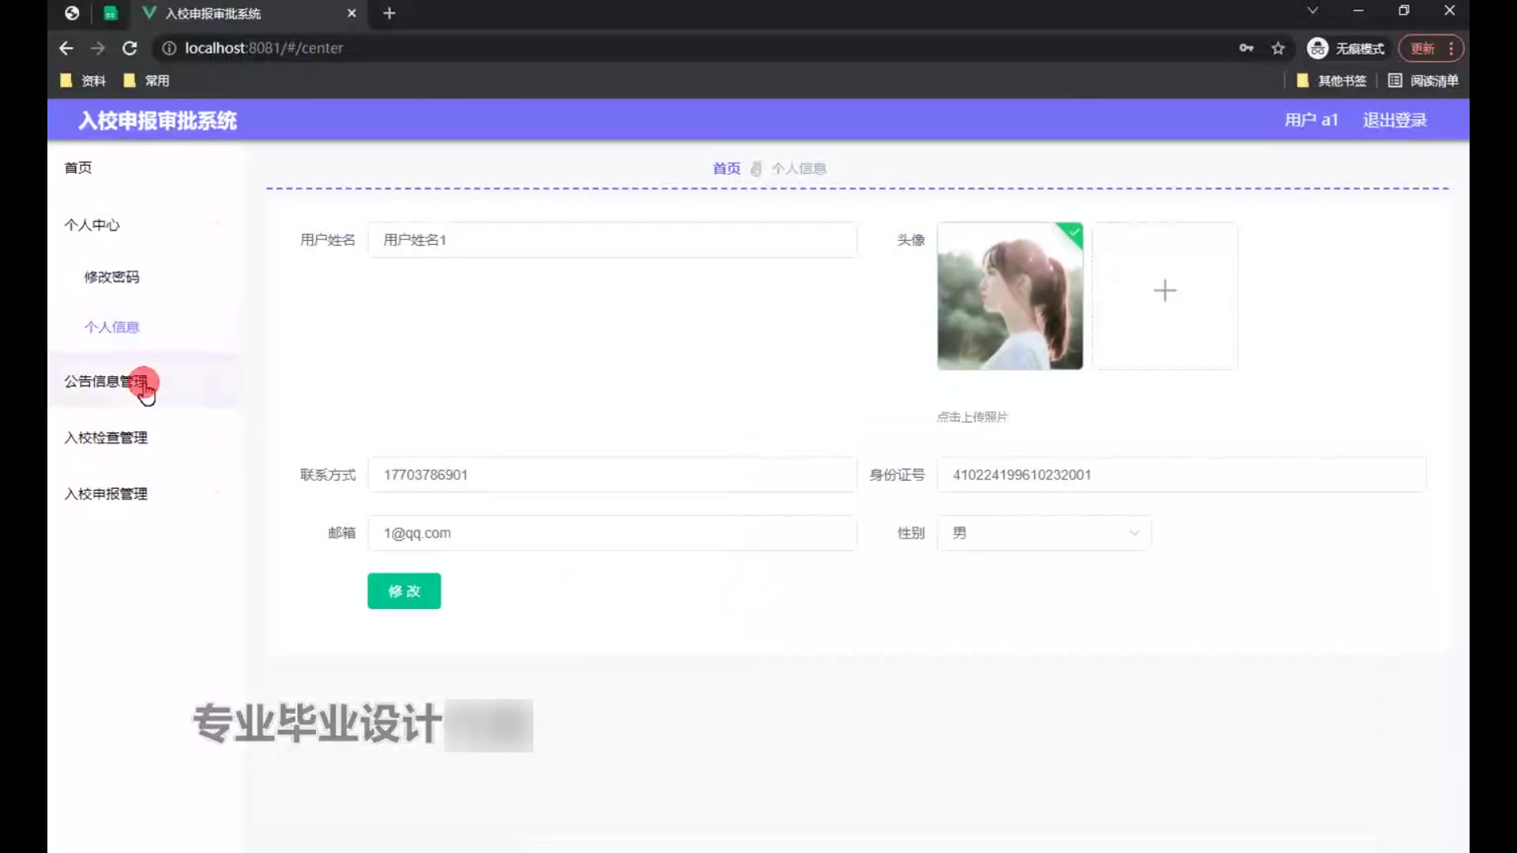Click the address bar URL localhost:8081
The height and width of the screenshot is (853, 1517).
click(264, 48)
